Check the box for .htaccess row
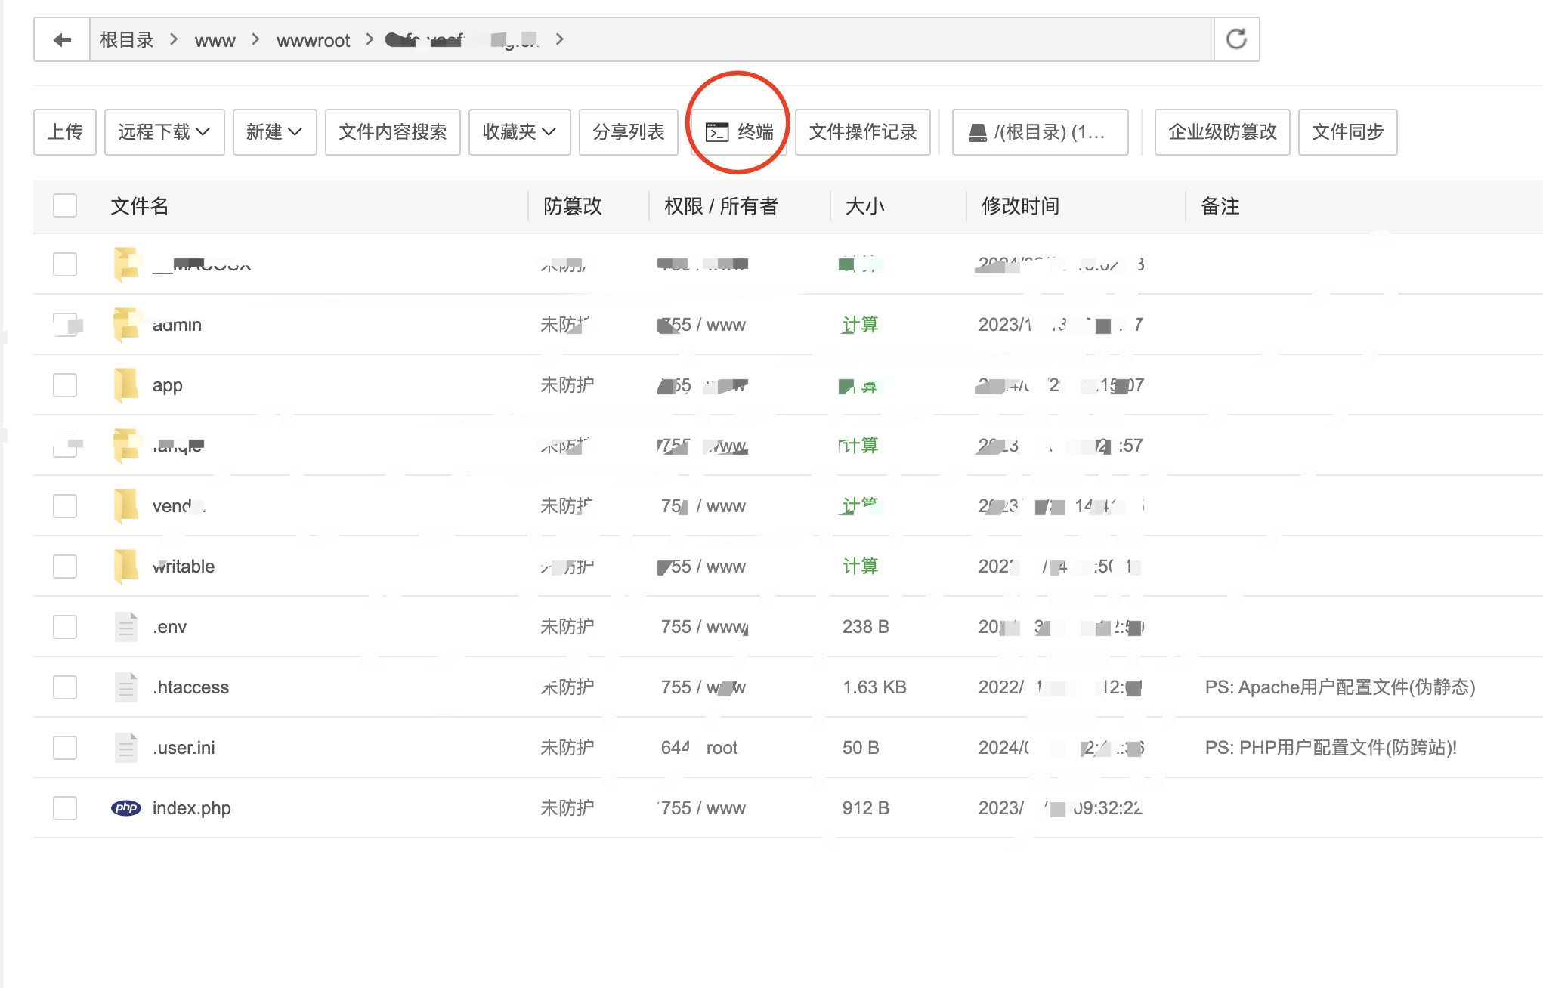Image resolution: width=1543 pixels, height=988 pixels. point(65,687)
